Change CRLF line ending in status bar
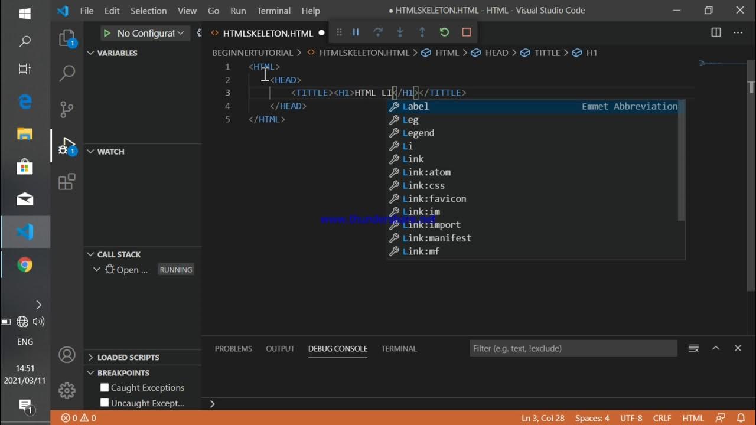This screenshot has width=756, height=425. 662,418
